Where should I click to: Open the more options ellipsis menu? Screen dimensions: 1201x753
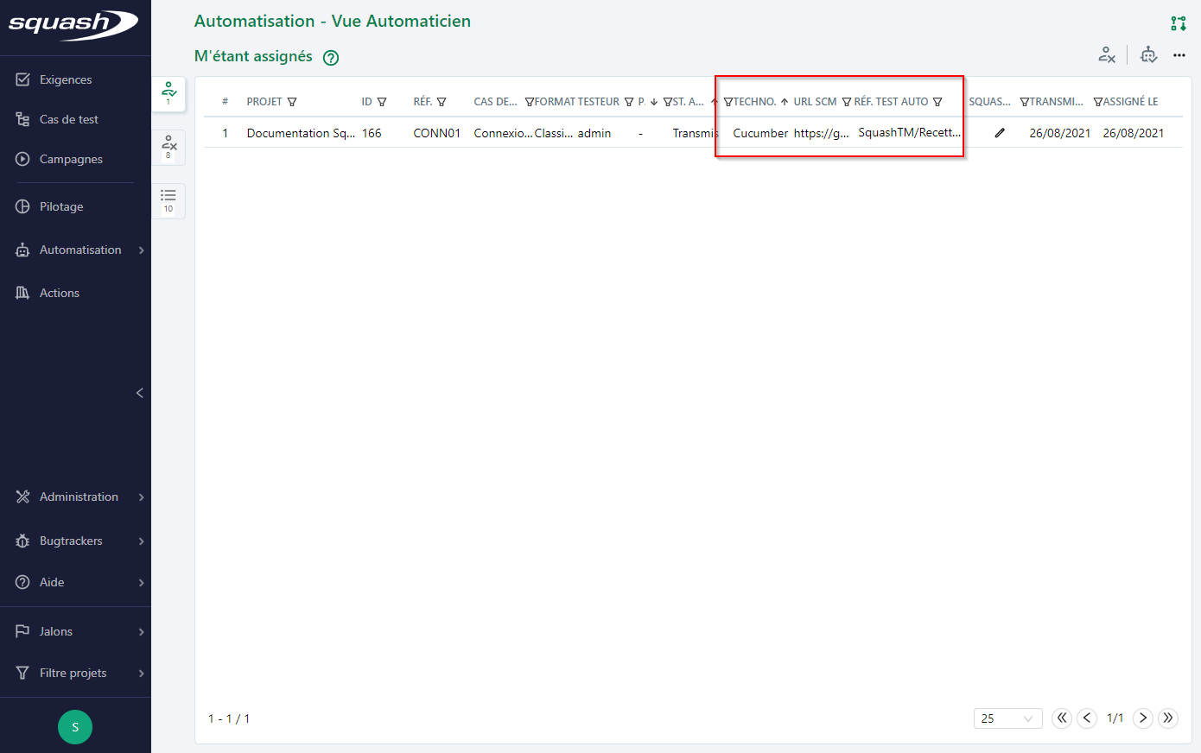click(x=1179, y=54)
